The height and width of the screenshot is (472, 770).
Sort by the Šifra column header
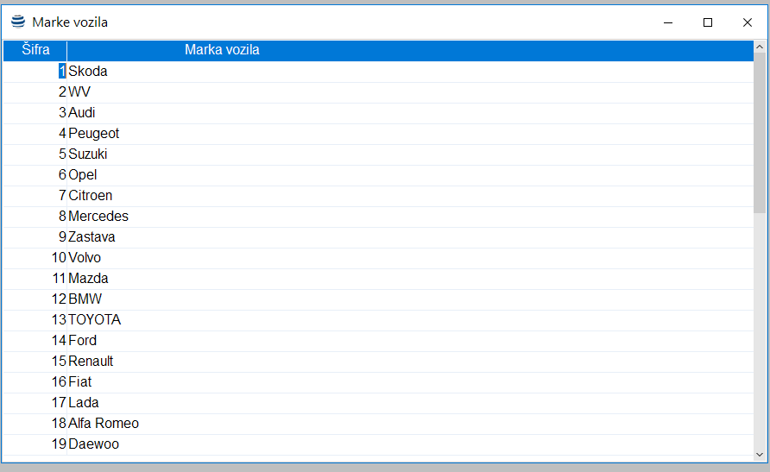[x=35, y=50]
